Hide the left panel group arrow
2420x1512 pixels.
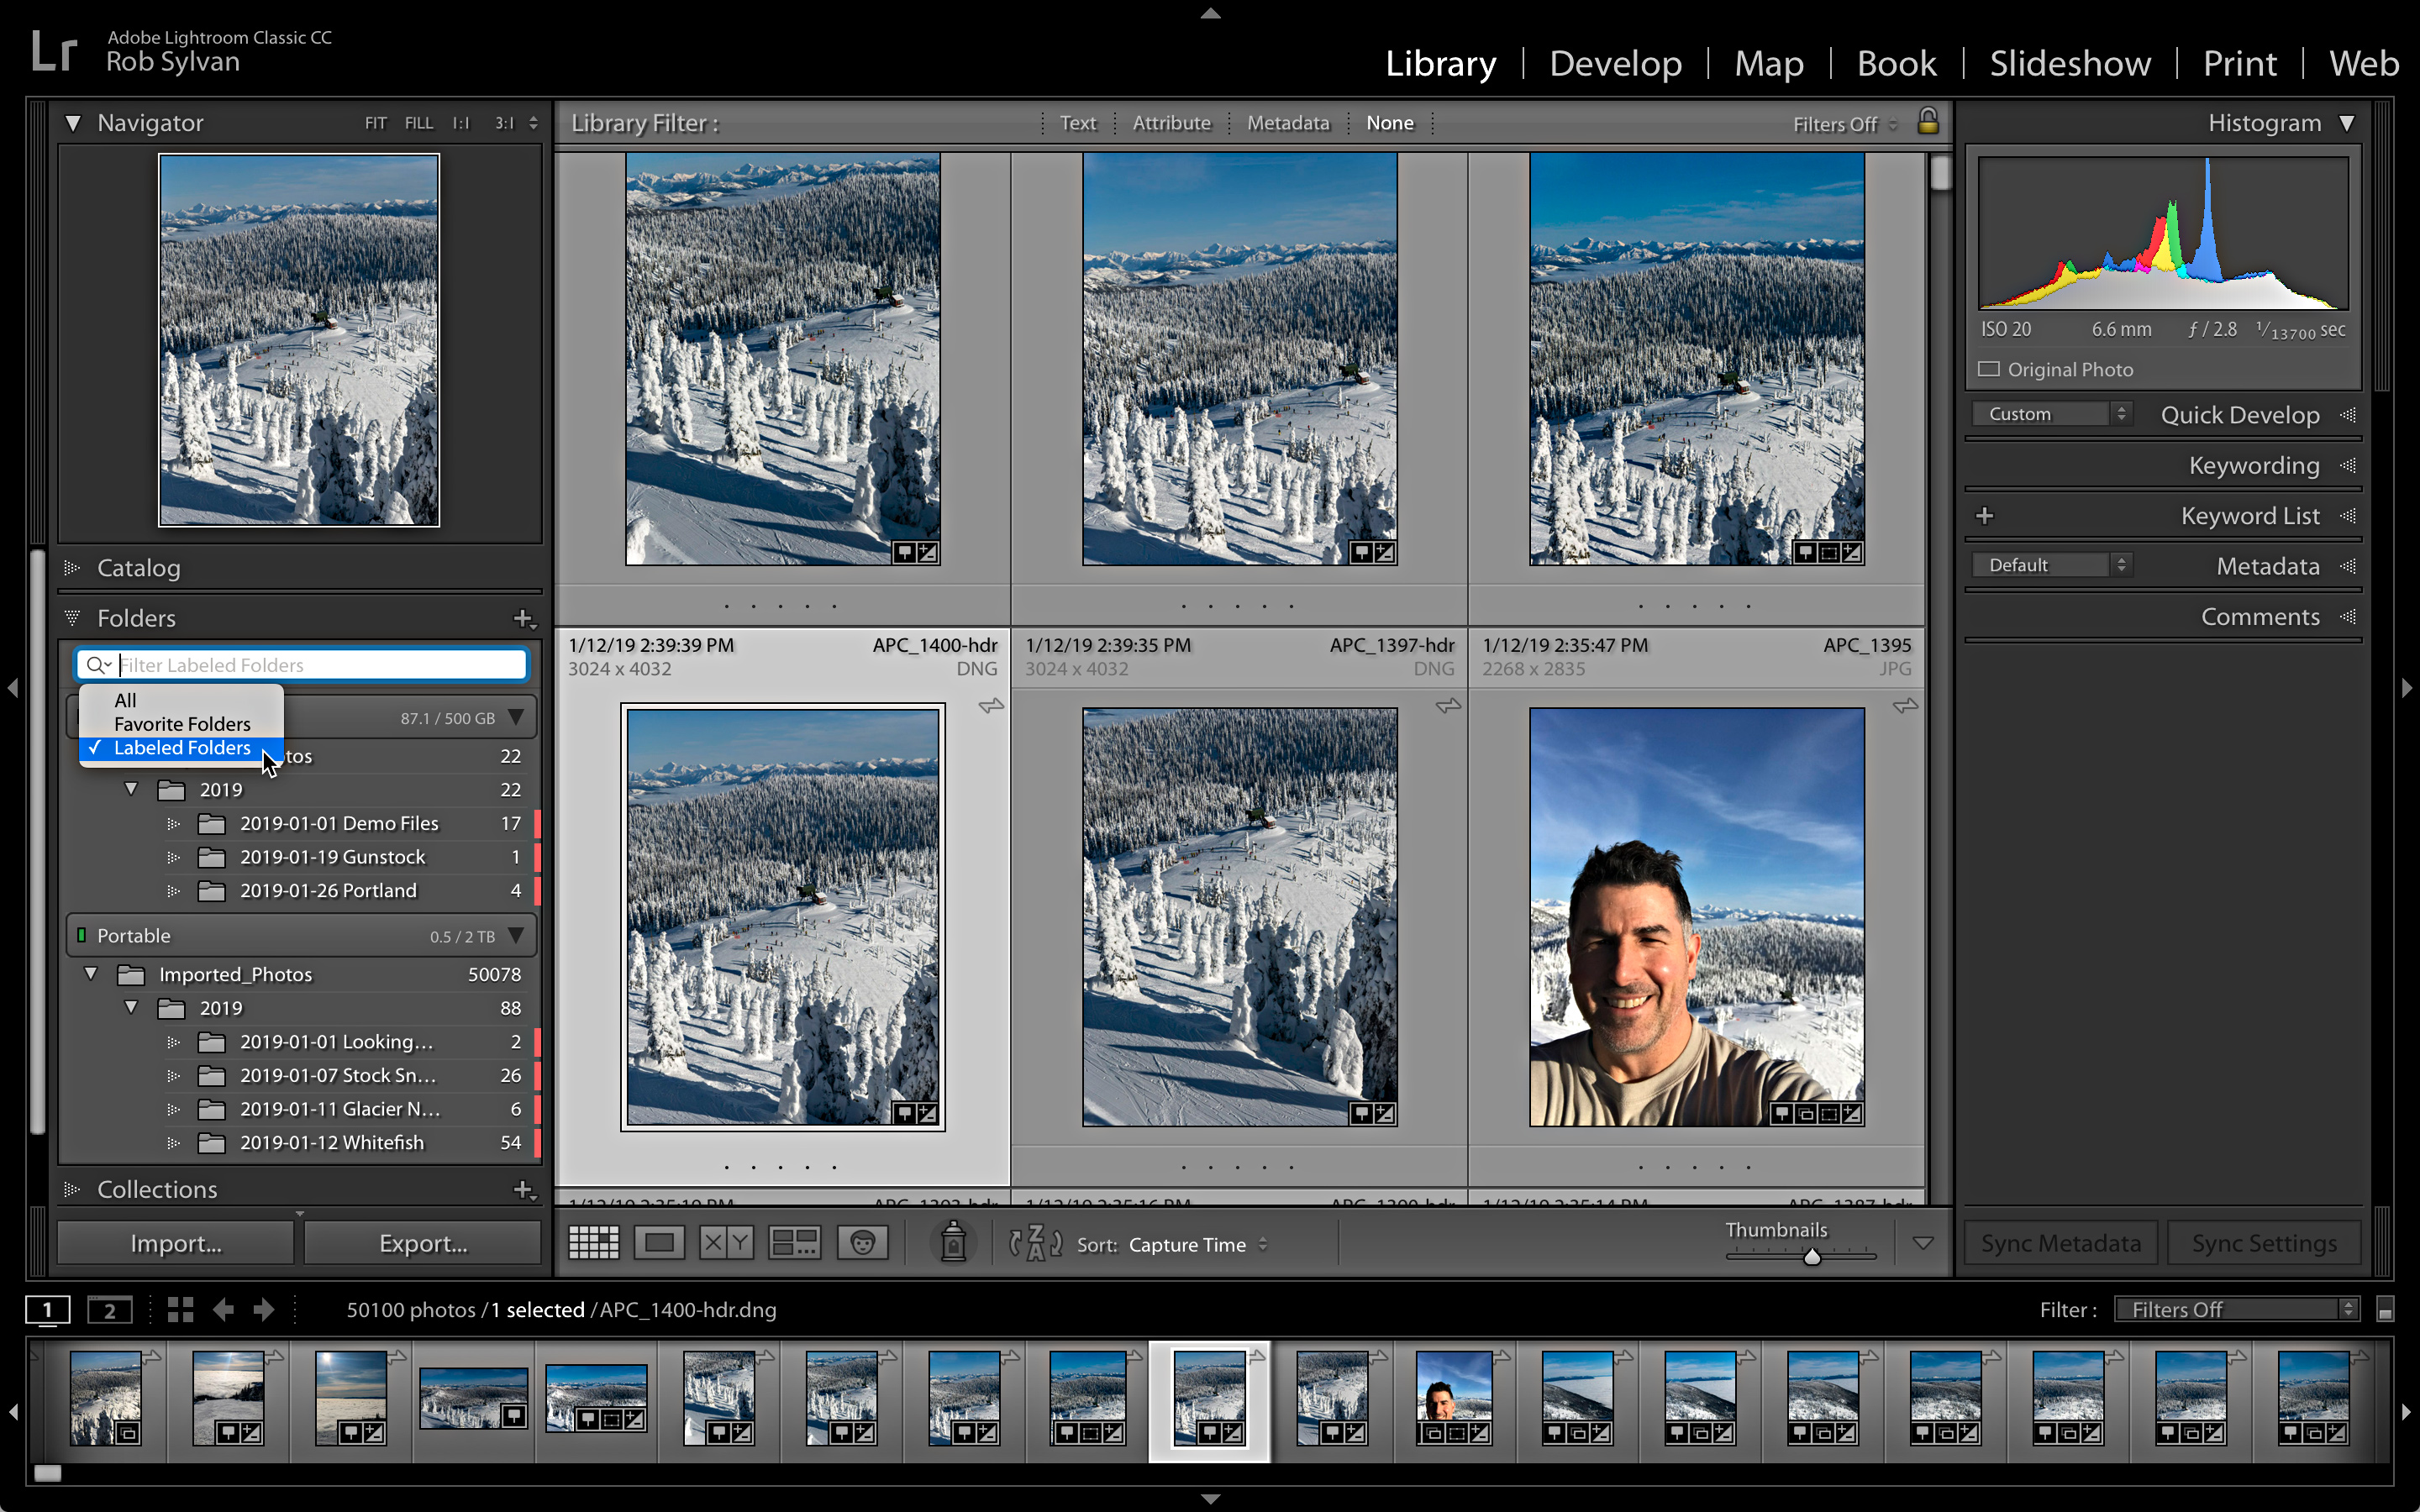[13, 687]
